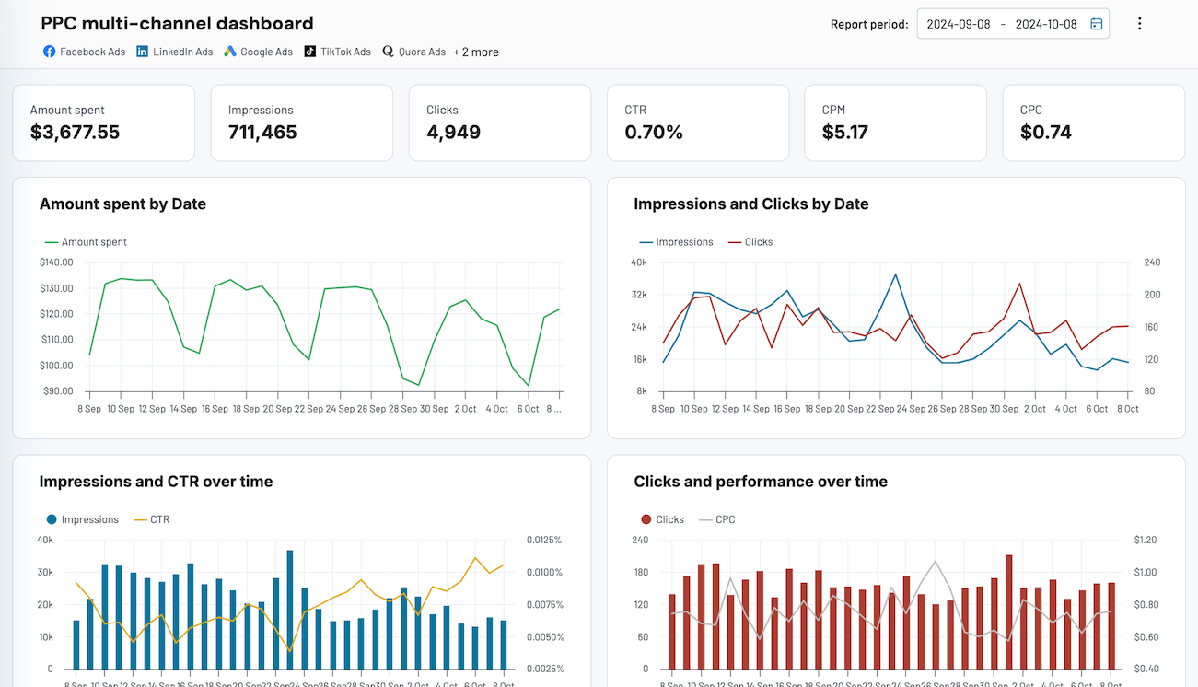Open the calendar icon beside the report period
The height and width of the screenshot is (687, 1198).
click(1096, 23)
